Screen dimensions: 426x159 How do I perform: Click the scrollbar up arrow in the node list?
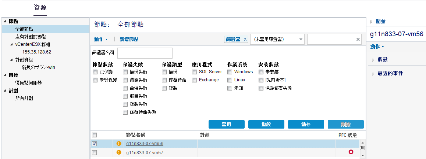pyautogui.click(x=362, y=143)
